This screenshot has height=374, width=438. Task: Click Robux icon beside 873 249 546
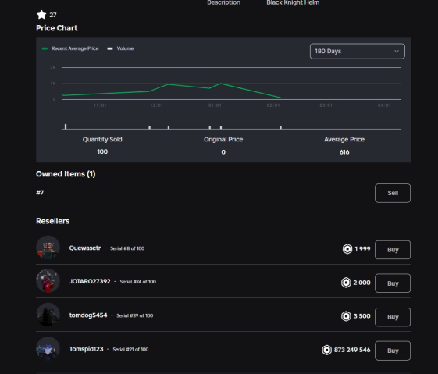(326, 350)
